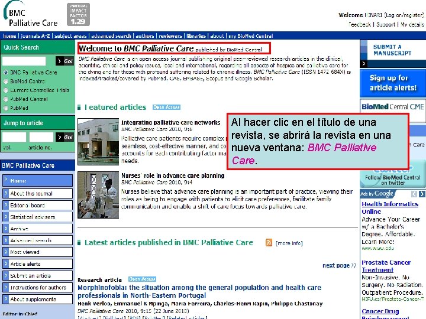The height and width of the screenshot is (319, 426).
Task: Open the My details link
Action: (412, 24)
